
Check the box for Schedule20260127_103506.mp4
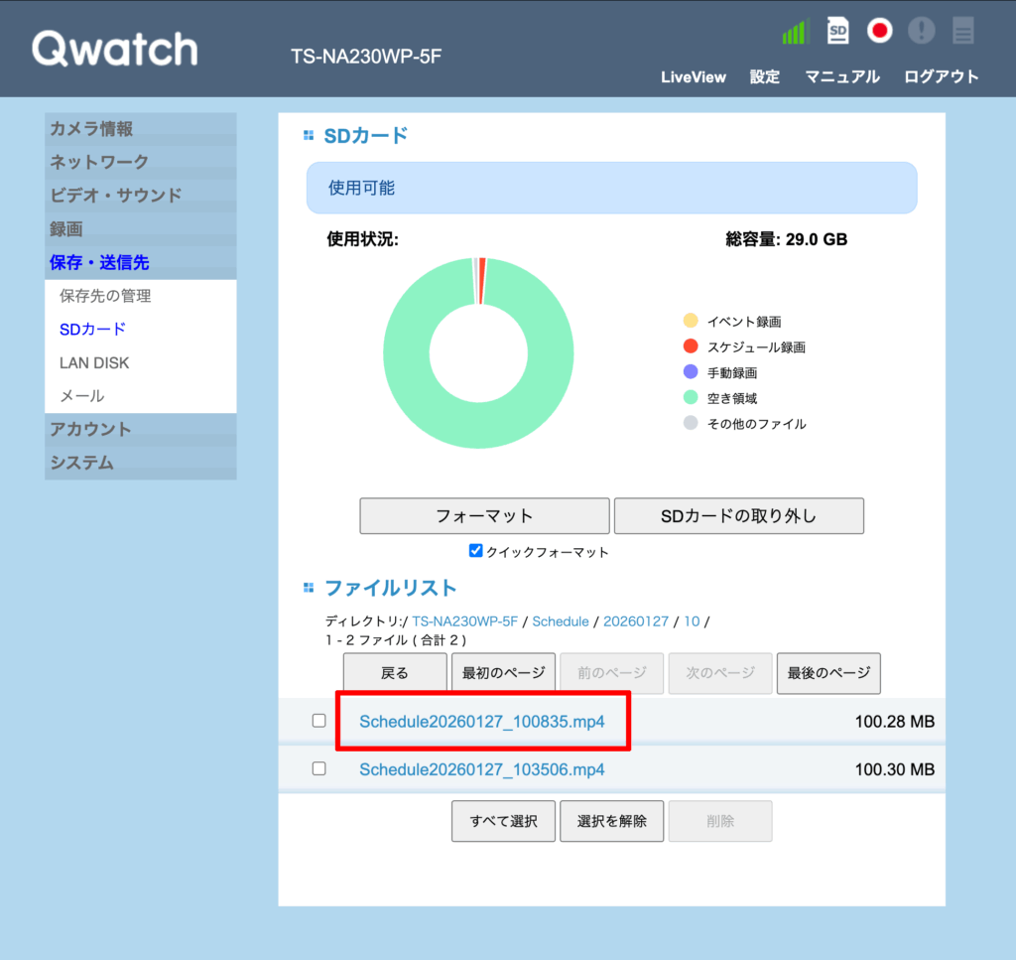click(x=318, y=768)
